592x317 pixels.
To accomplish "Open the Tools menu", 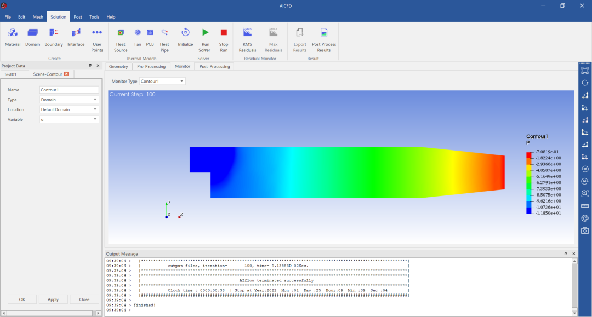I will pos(94,17).
